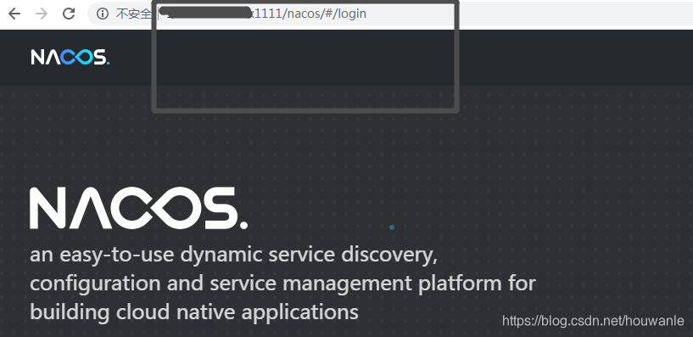Image resolution: width=693 pixels, height=337 pixels.
Task: Go back with the browser back arrow
Action: (14, 14)
